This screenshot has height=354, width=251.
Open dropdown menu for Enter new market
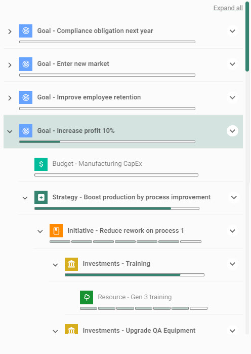(x=232, y=64)
